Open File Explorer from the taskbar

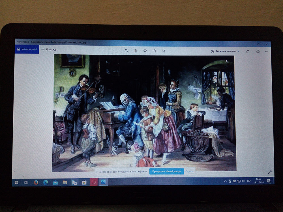[65, 182]
